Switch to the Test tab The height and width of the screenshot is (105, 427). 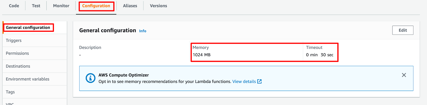pos(36,6)
